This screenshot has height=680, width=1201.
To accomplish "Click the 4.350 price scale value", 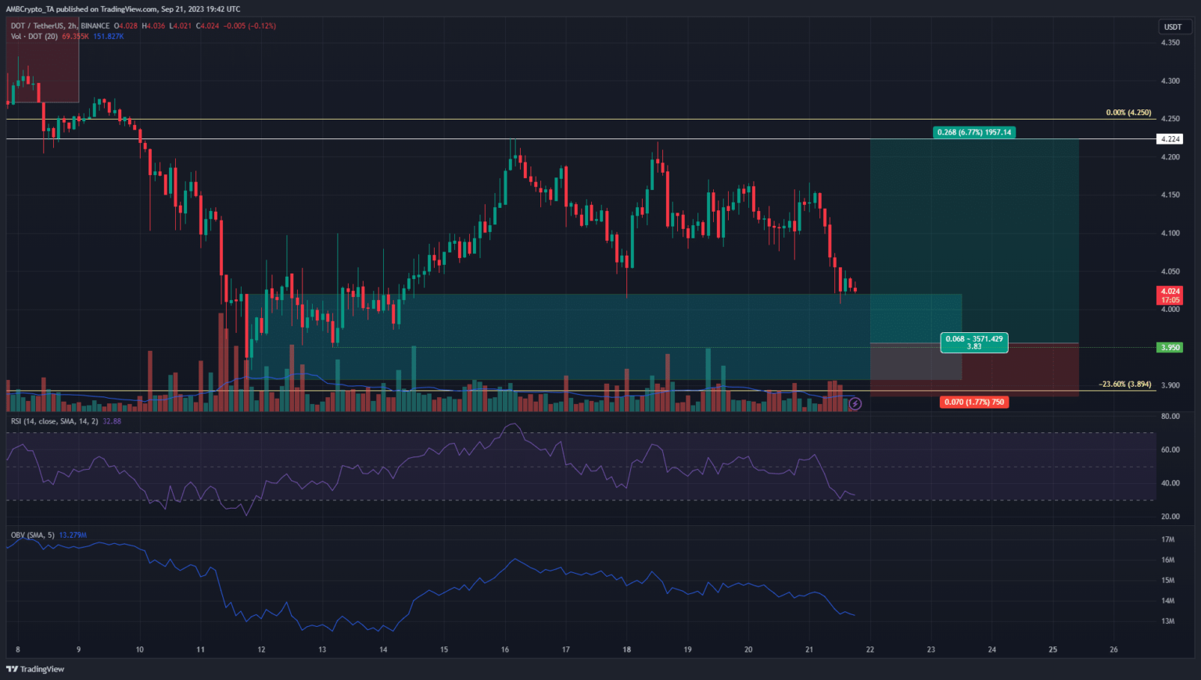I will (1170, 43).
